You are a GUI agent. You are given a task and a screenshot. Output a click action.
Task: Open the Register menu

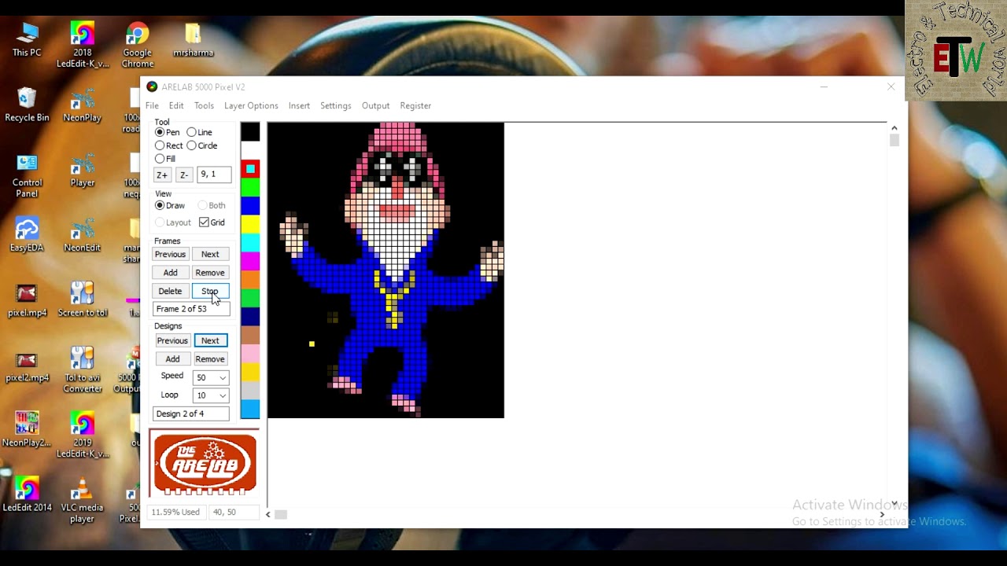415,105
